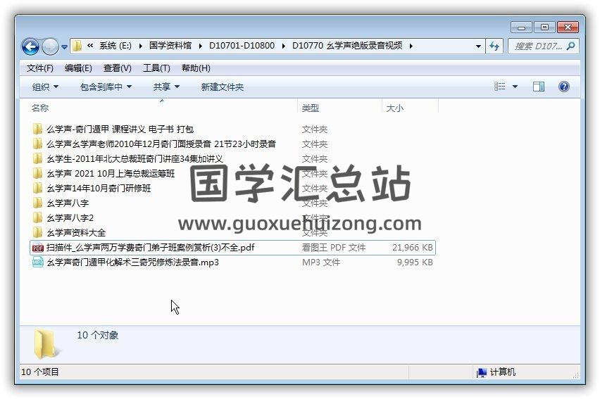Click the blue help icon
This screenshot has width=600, height=399.
563,87
